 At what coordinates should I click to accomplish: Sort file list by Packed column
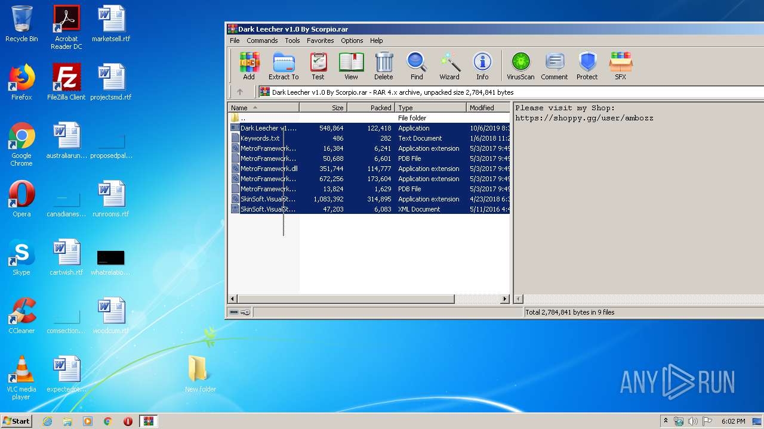(x=371, y=108)
